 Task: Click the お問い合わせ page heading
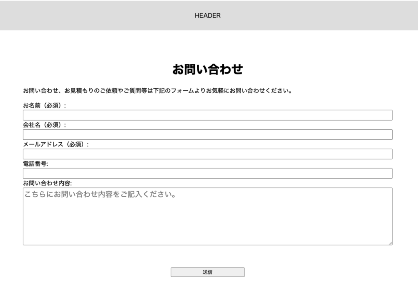pos(207,70)
